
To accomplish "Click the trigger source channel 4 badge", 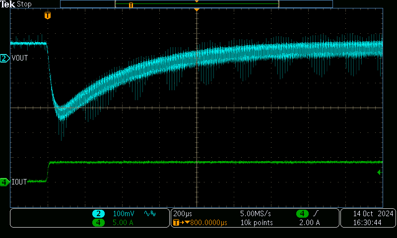I will pyautogui.click(x=302, y=214).
